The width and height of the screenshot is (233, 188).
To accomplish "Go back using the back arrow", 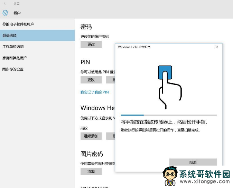I will click(5, 3).
